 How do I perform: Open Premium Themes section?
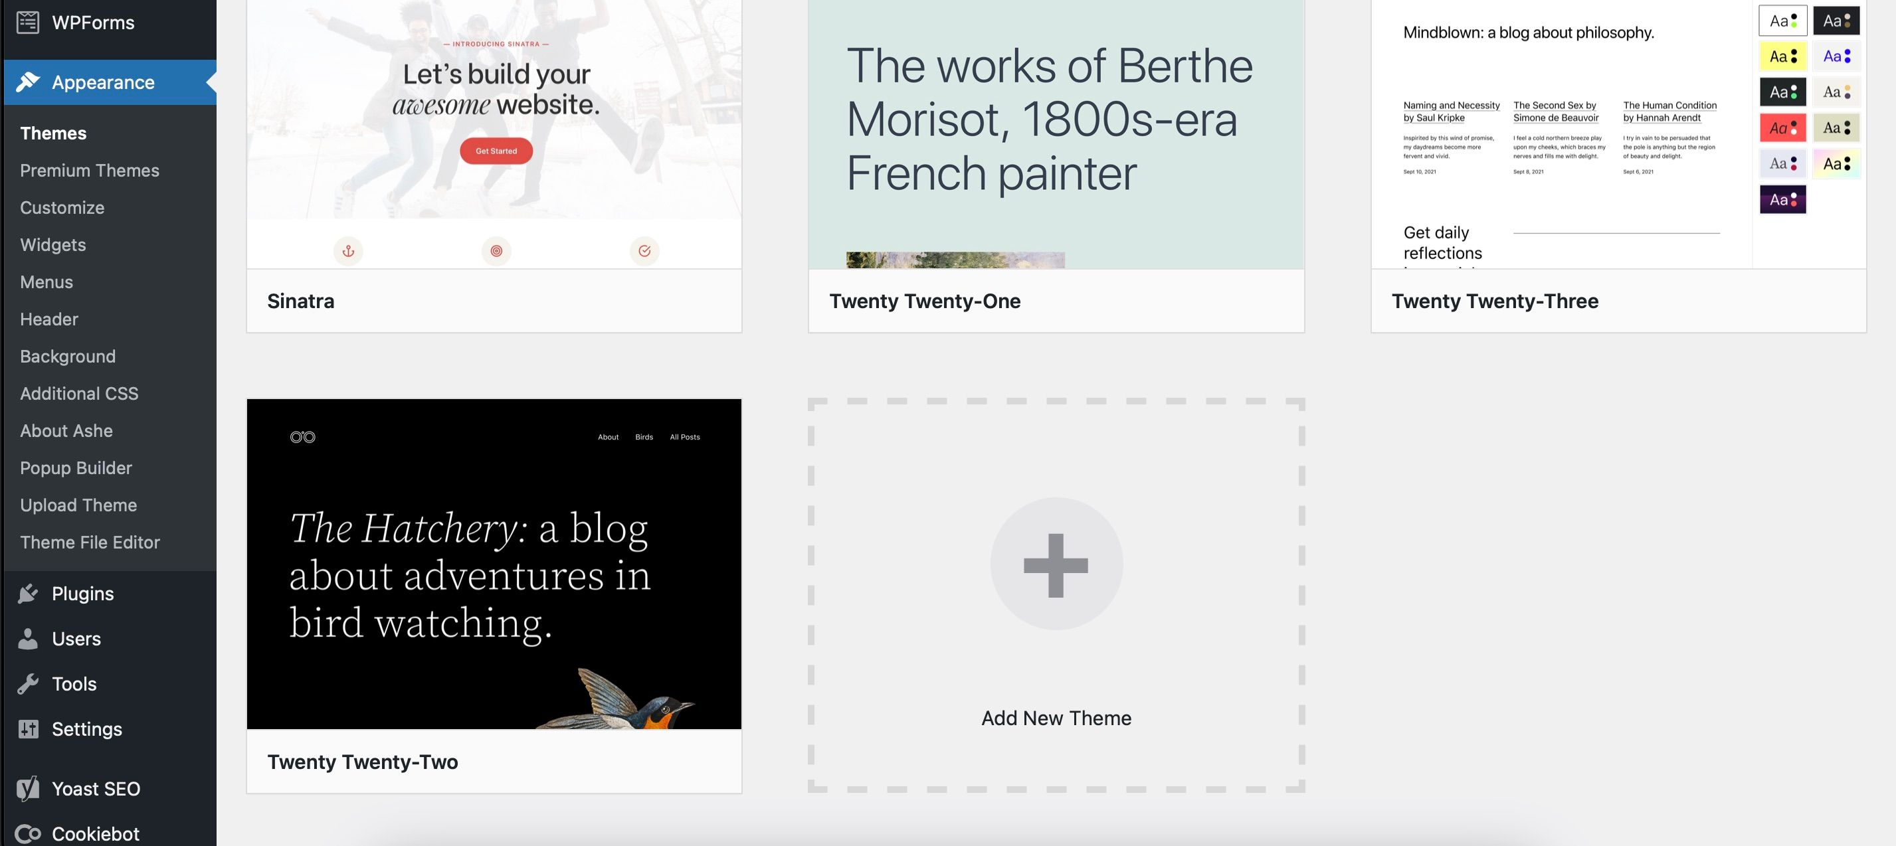pyautogui.click(x=90, y=169)
